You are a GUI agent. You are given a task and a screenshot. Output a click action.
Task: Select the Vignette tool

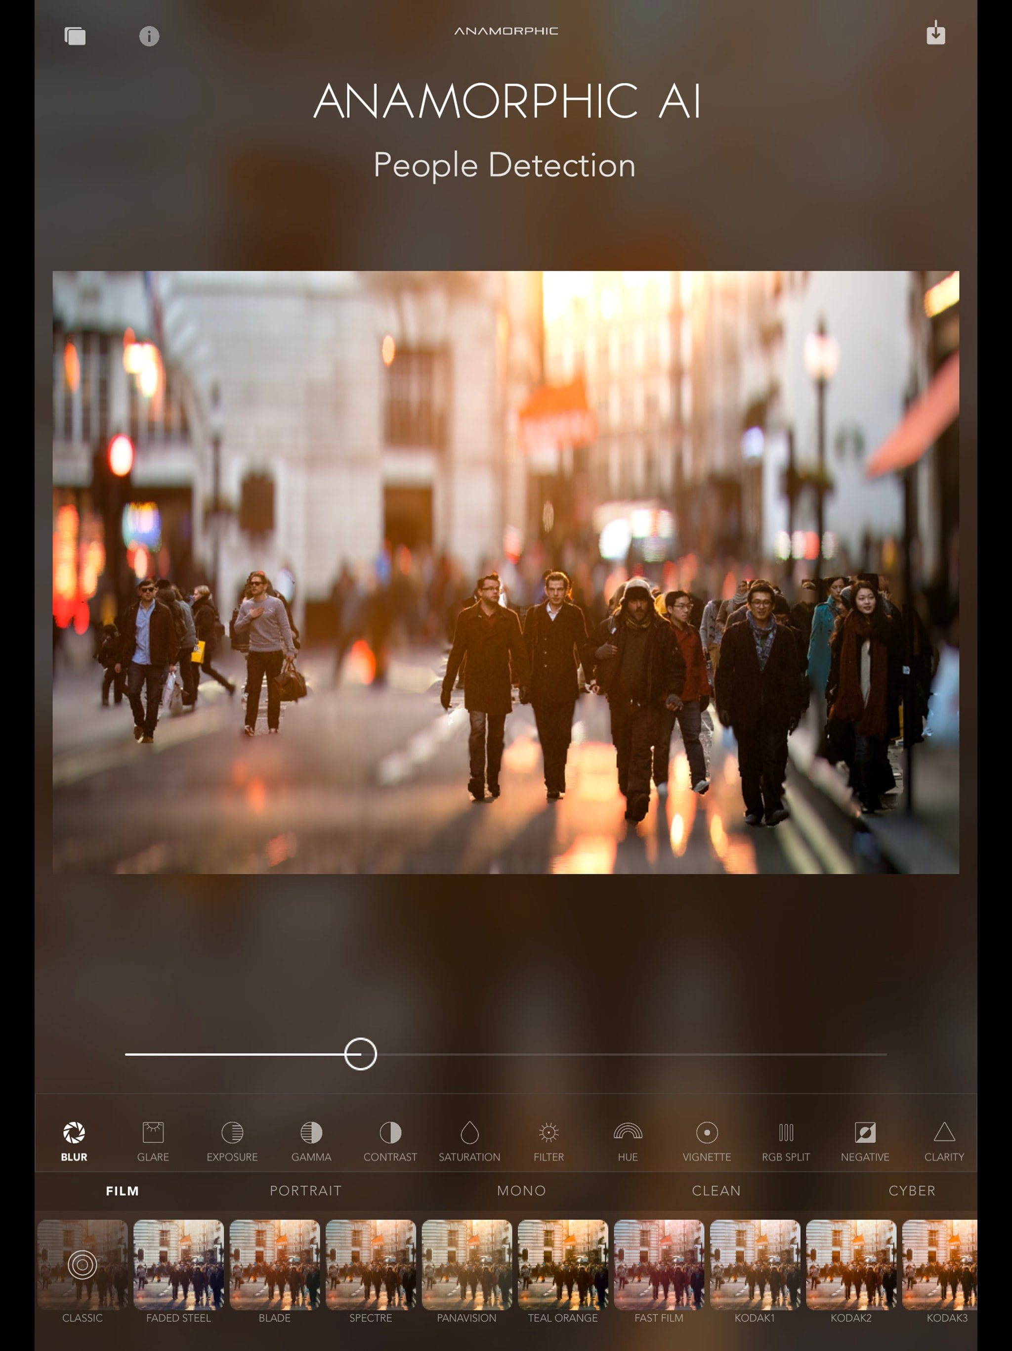(x=707, y=1140)
